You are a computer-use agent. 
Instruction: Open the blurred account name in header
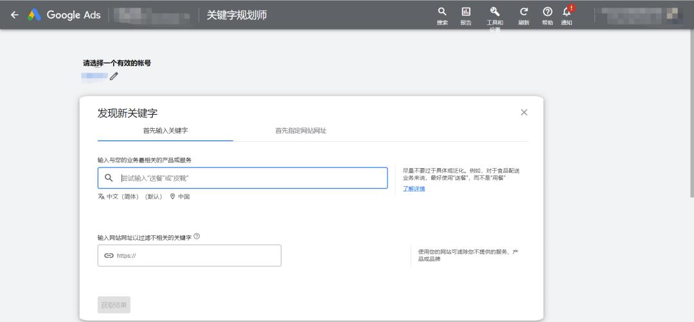[x=152, y=15]
